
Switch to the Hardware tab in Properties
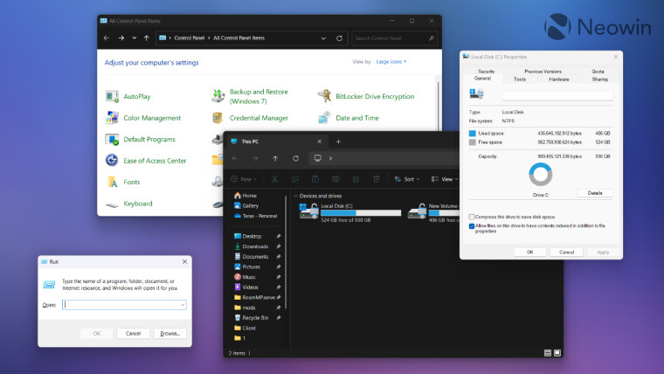[x=559, y=79]
